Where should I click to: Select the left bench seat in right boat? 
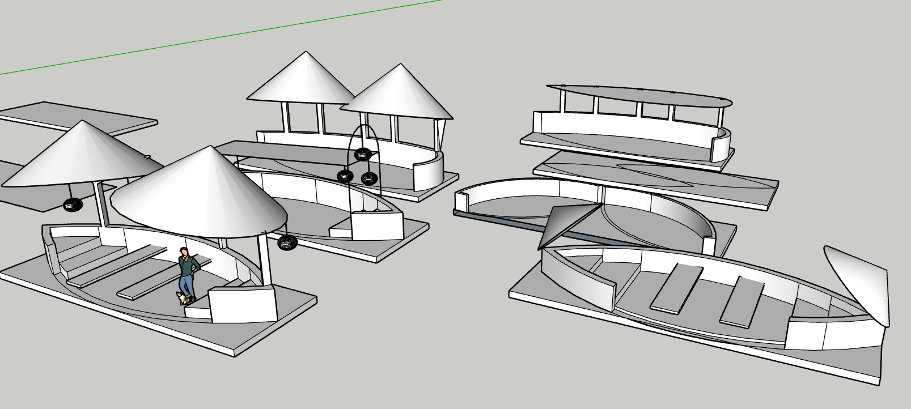tap(676, 288)
